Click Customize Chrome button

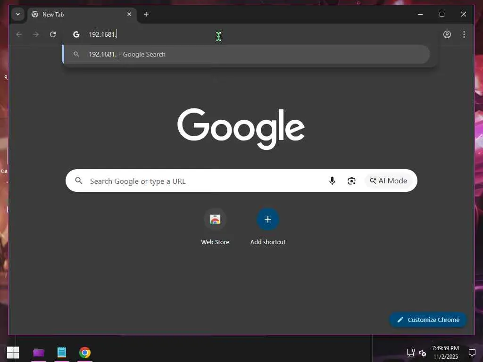(428, 320)
